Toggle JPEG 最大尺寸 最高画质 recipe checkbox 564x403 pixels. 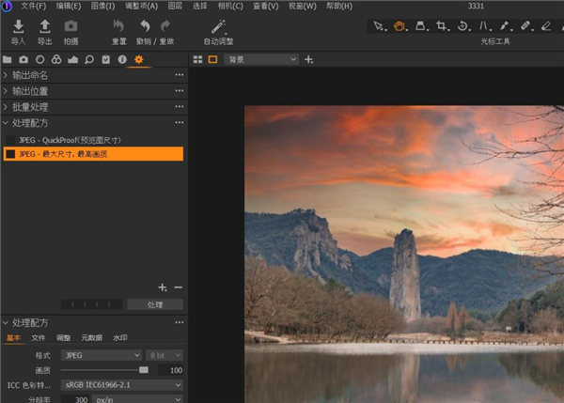(x=10, y=153)
